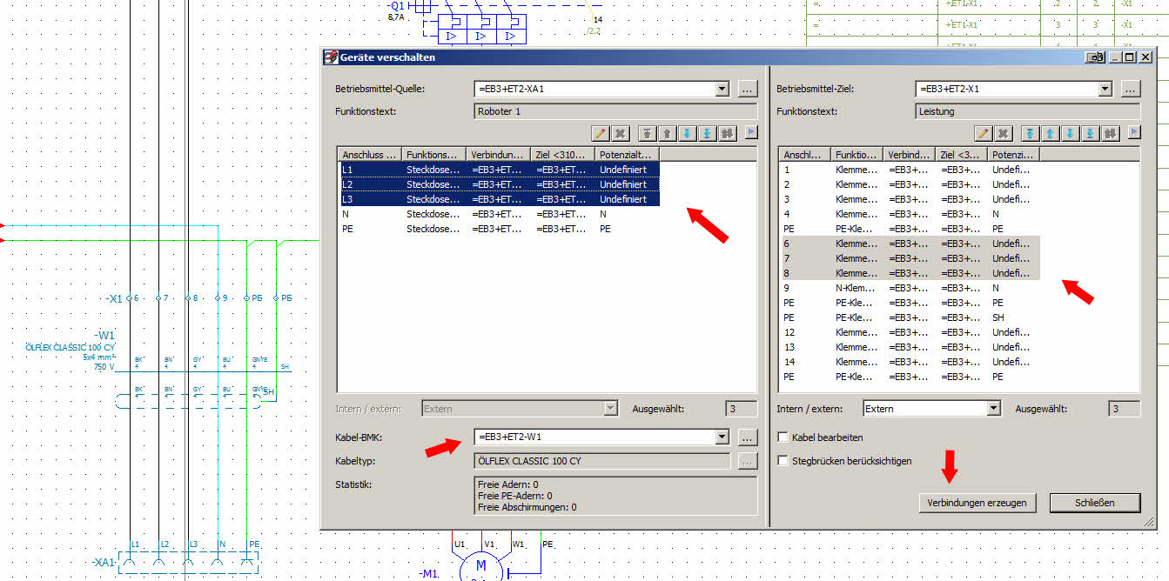Toggle the Stegbrücken berücksichtigen checkbox
The height and width of the screenshot is (581, 1169).
click(783, 461)
